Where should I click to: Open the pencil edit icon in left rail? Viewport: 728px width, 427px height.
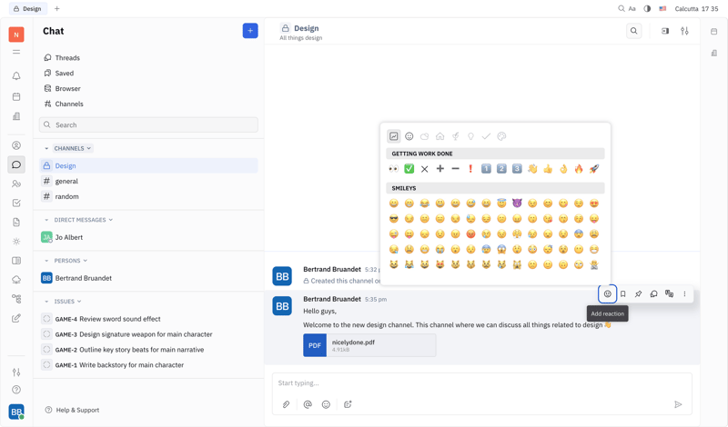[16, 318]
